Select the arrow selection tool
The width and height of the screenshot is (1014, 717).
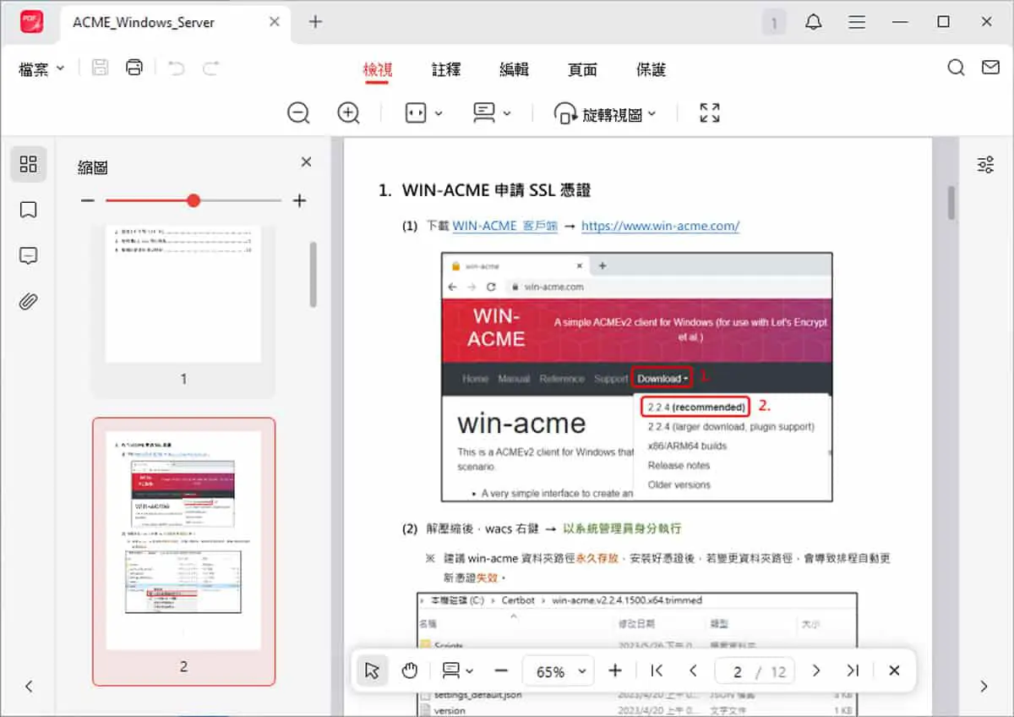point(373,671)
